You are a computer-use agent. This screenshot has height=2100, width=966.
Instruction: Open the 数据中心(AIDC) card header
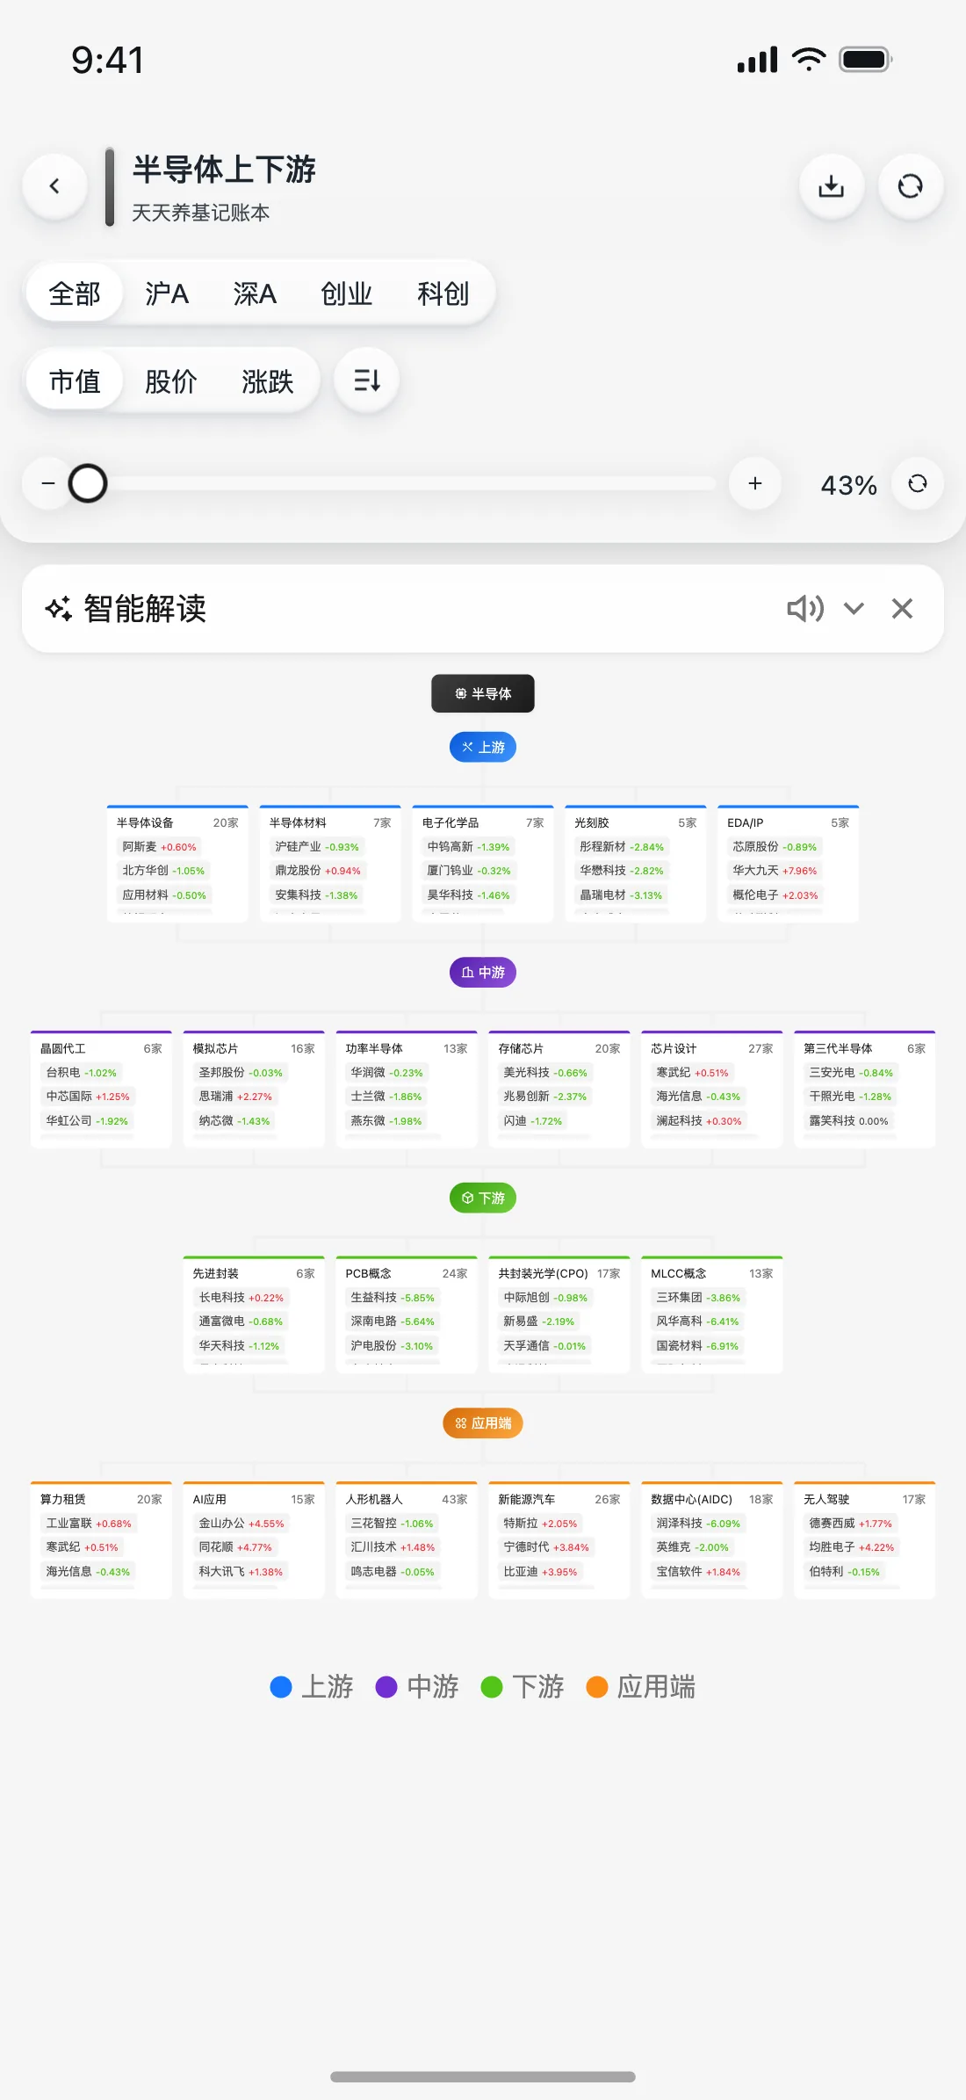pyautogui.click(x=712, y=1499)
